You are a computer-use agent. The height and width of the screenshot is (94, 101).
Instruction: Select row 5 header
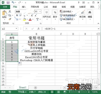pyautogui.click(x=3, y=51)
